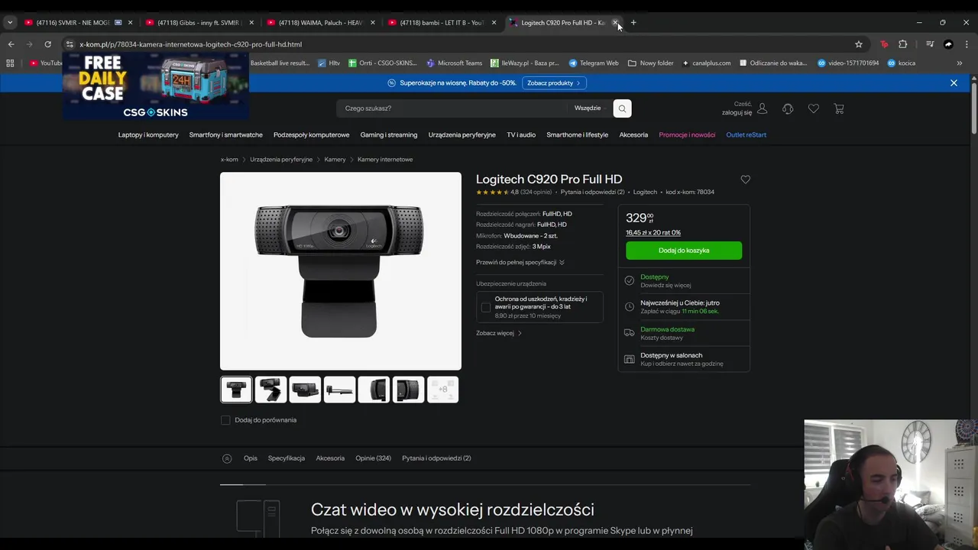Open Podzespoły komputerowe menu
This screenshot has width=978, height=550.
(312, 135)
